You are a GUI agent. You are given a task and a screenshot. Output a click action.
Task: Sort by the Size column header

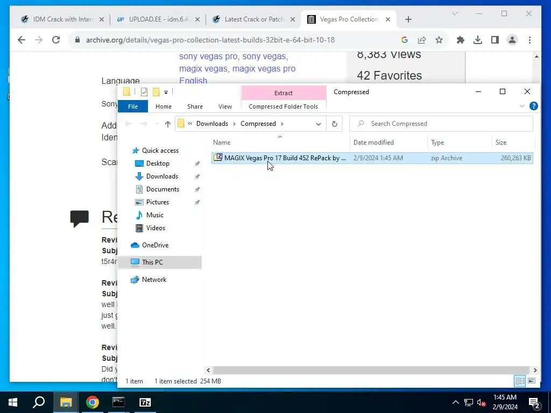[501, 142]
